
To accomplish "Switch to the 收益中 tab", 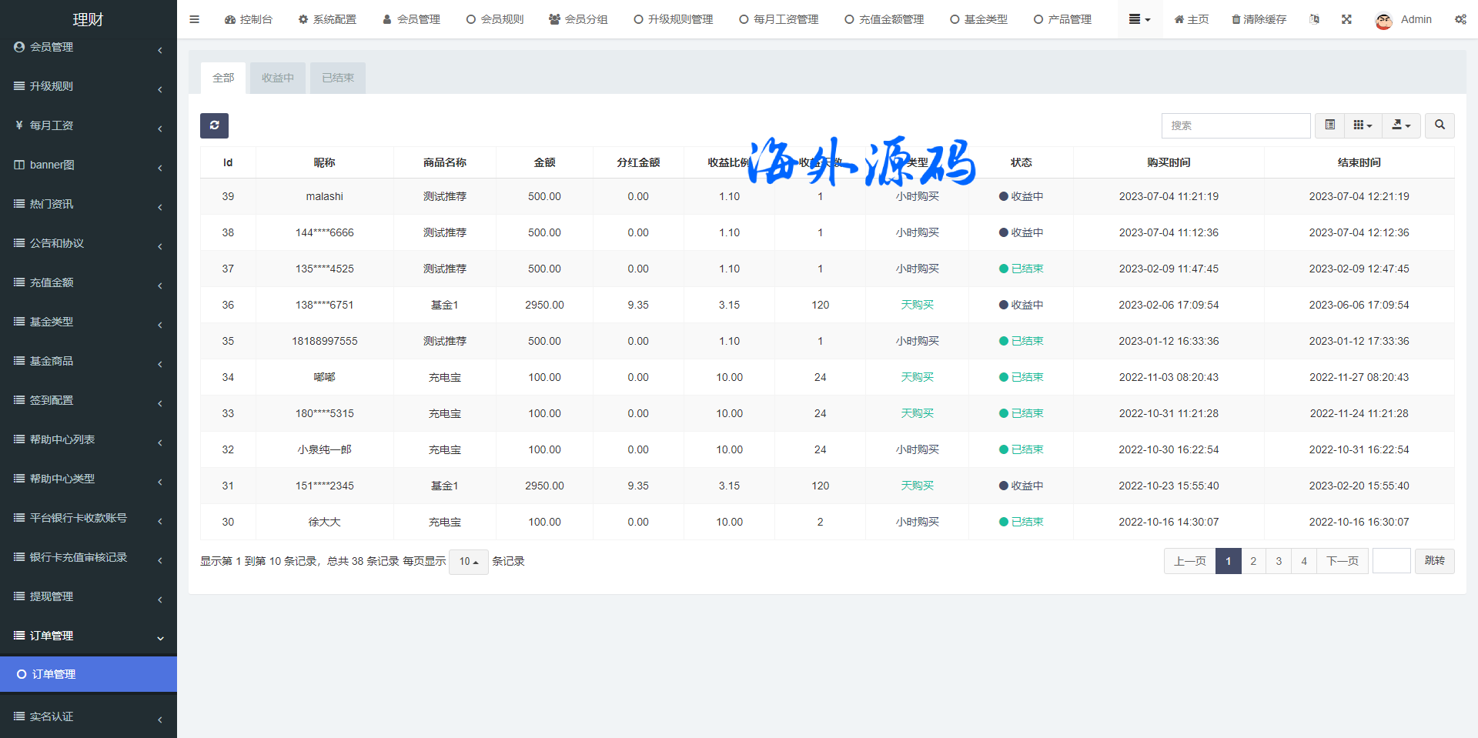I will click(x=277, y=78).
